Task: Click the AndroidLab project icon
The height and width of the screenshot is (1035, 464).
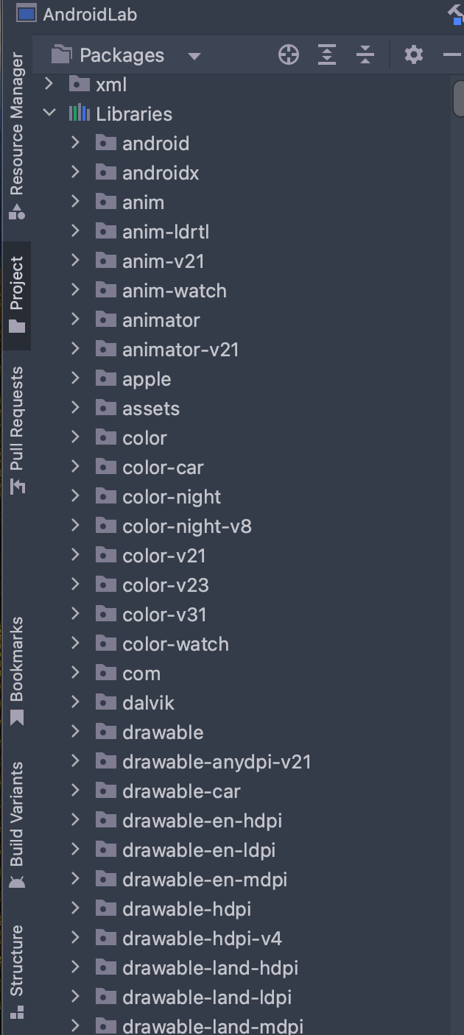Action: click(x=27, y=14)
